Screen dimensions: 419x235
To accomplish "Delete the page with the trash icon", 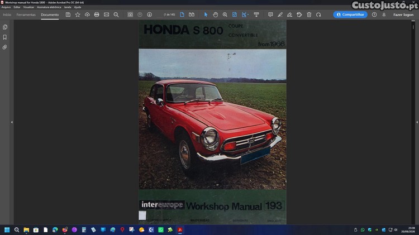I will pos(309,15).
